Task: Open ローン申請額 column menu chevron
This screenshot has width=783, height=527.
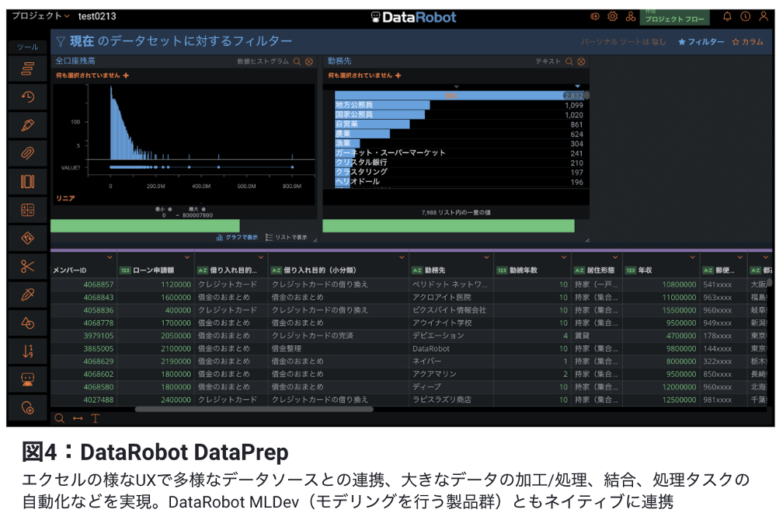Action: (186, 258)
